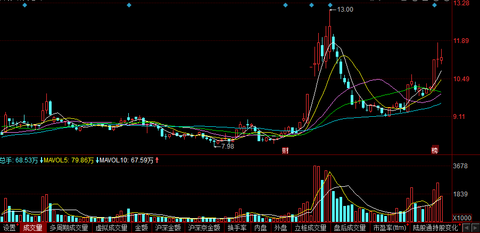The image size is (480, 233).
Task: Click the 13.00 high price label
Action: pyautogui.click(x=345, y=10)
